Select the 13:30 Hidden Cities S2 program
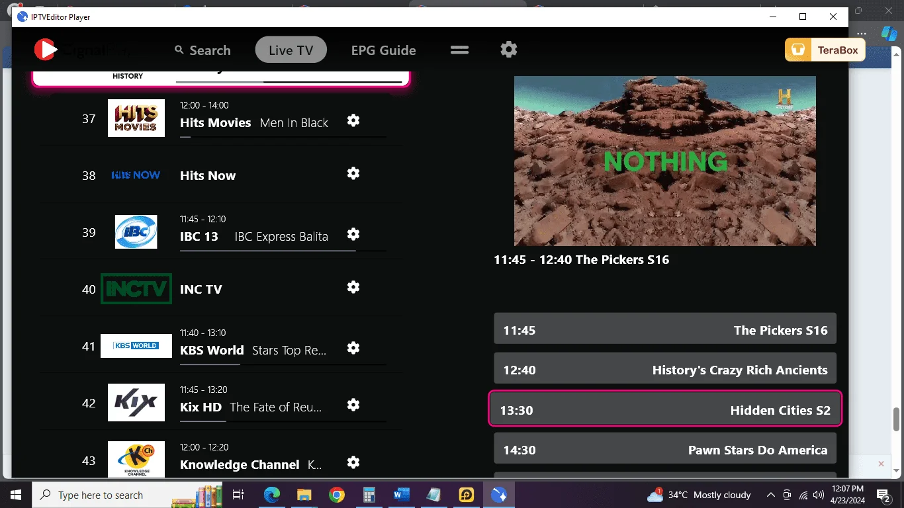This screenshot has width=904, height=508. click(665, 410)
